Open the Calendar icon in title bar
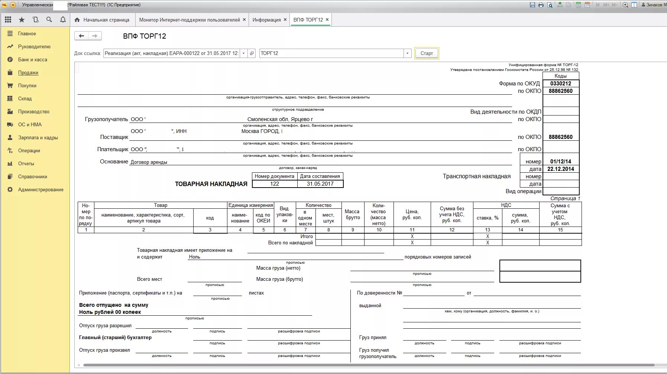Viewport: 667px width, 374px height. [587, 5]
